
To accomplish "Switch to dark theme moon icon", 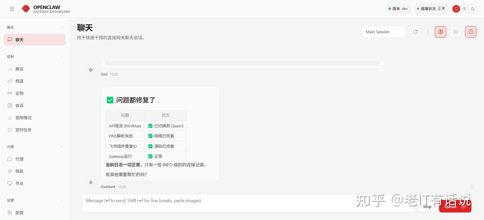I will [x=473, y=9].
